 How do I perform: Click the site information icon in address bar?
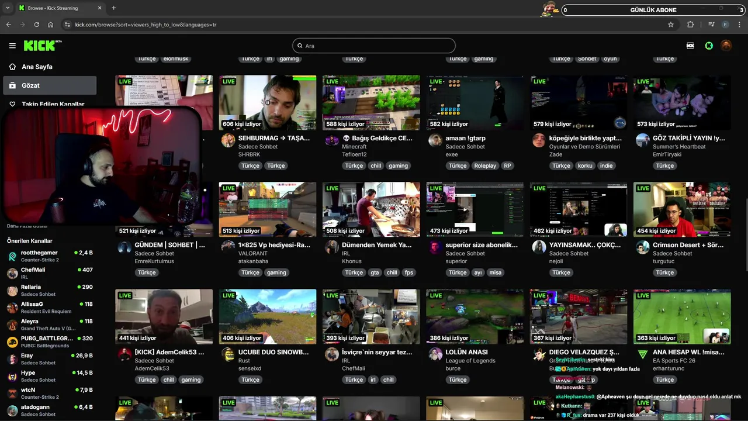(67, 25)
